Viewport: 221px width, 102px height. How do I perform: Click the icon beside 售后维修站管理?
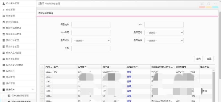pos(4,34)
